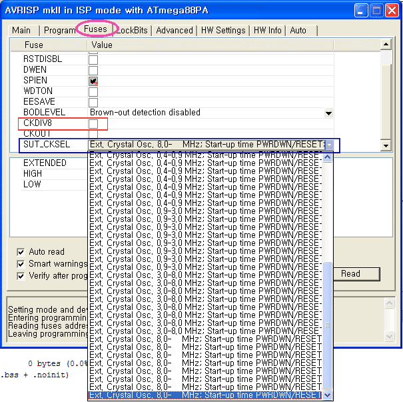The height and width of the screenshot is (402, 403).
Task: Open the BODLEVEL dropdown arrow
Action: tap(328, 113)
